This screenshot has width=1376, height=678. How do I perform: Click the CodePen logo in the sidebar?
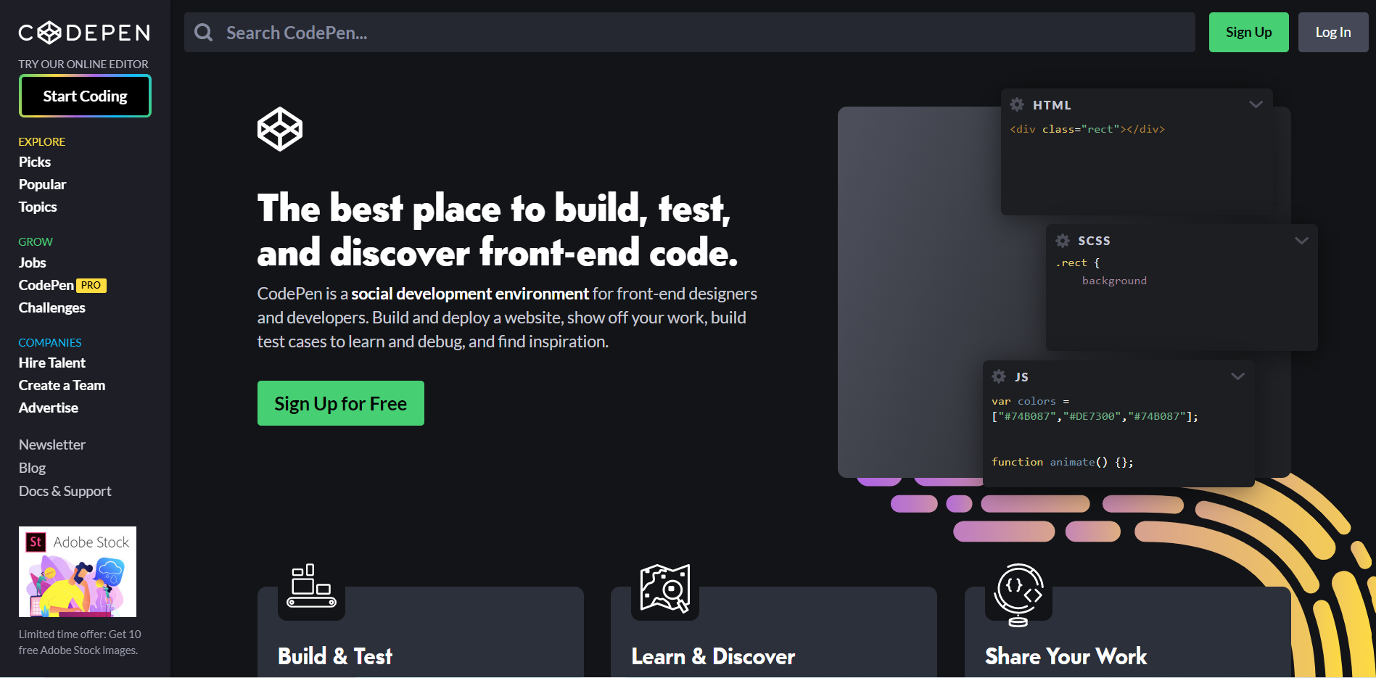[x=84, y=33]
